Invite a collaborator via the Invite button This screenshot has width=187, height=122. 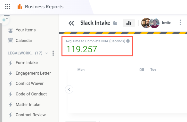tap(167, 23)
